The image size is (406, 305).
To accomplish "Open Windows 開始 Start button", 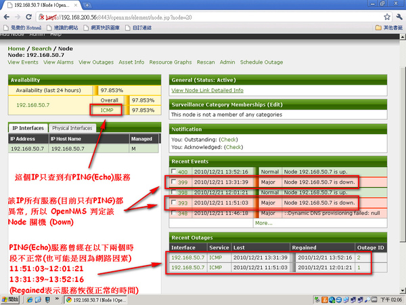I will pos(10,300).
